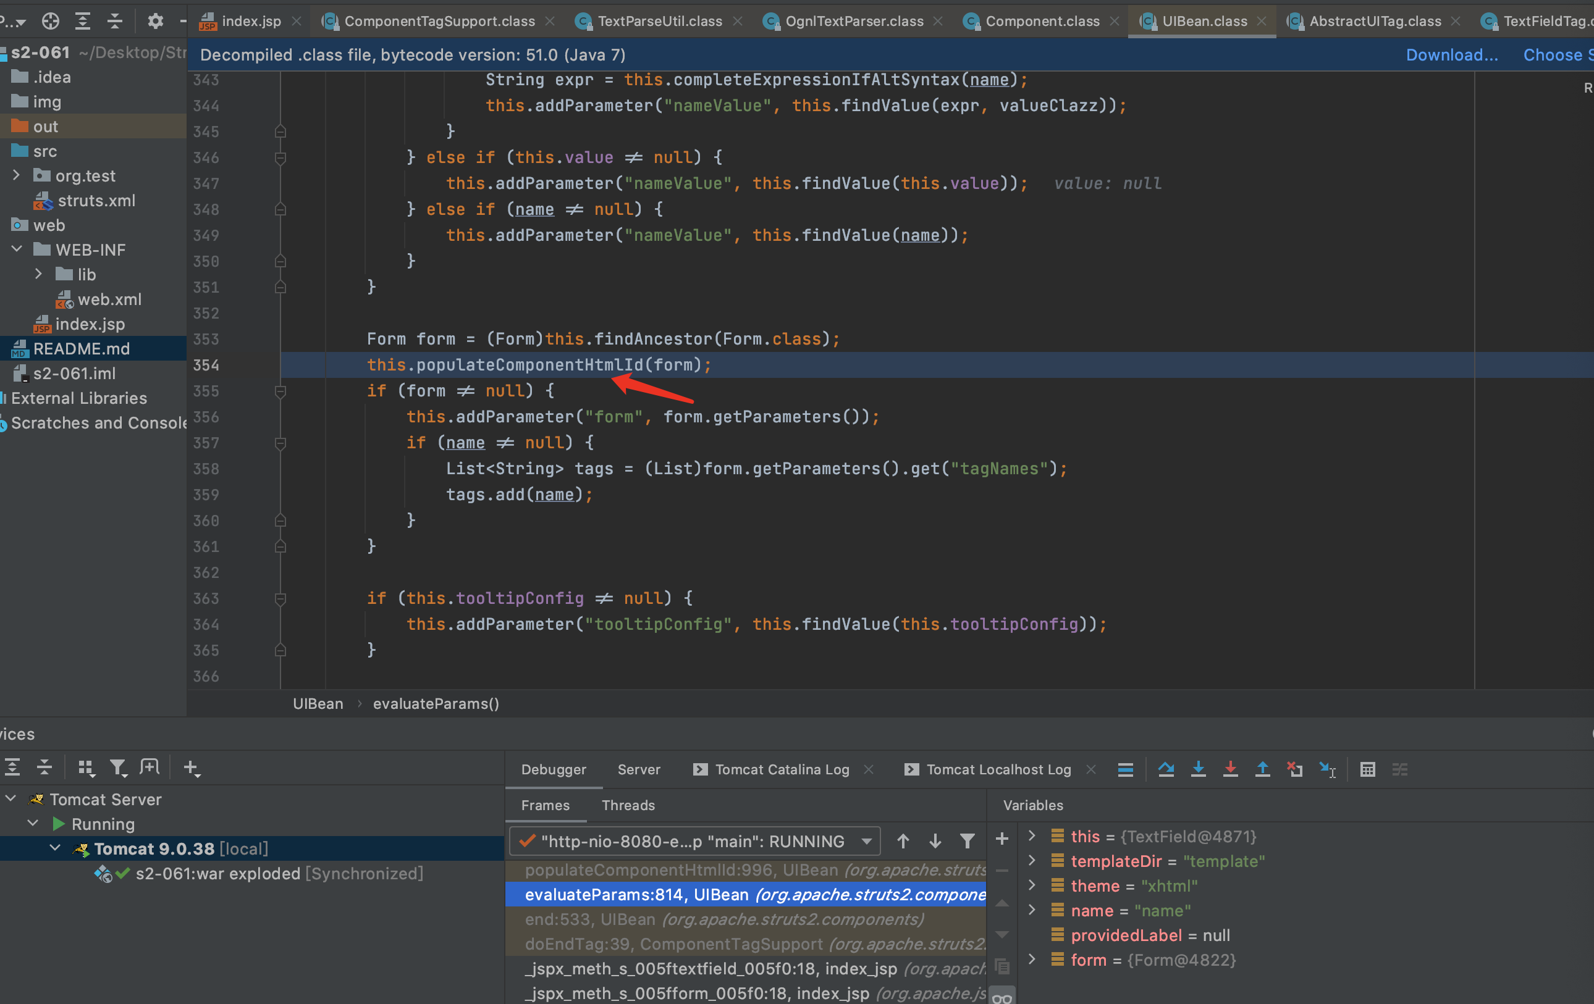Click the Step Out debugger icon
Viewport: 1594px width, 1004px height.
tap(1262, 769)
